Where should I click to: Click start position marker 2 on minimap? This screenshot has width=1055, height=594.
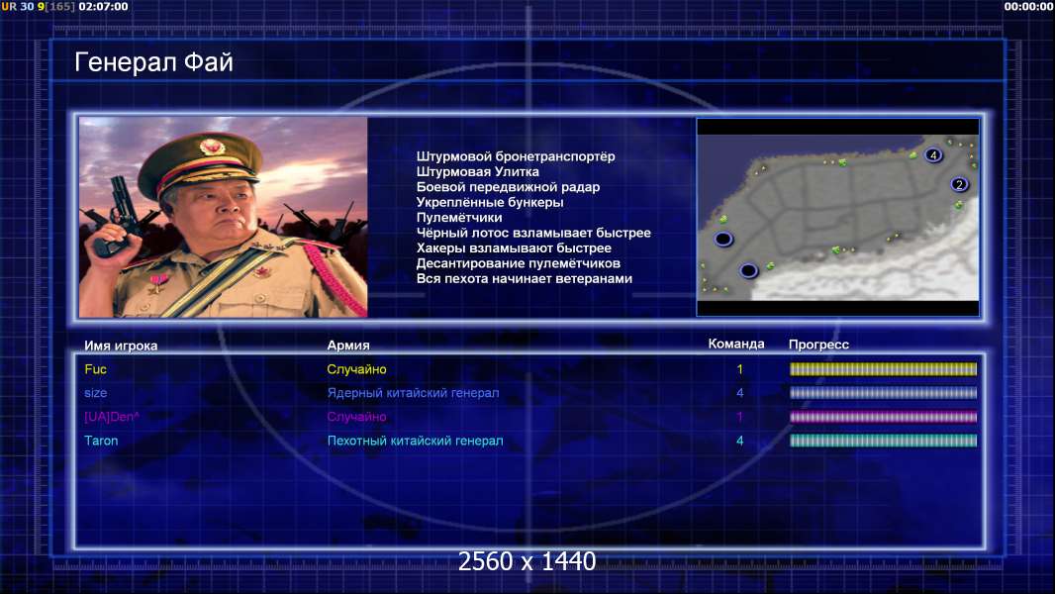click(x=959, y=184)
